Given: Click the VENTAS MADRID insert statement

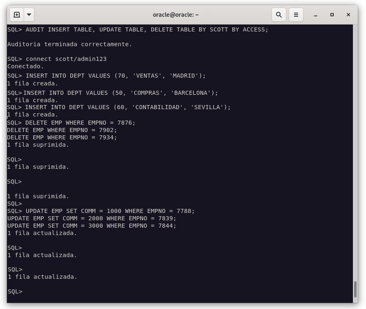Looking at the screenshot, I should 115,76.
